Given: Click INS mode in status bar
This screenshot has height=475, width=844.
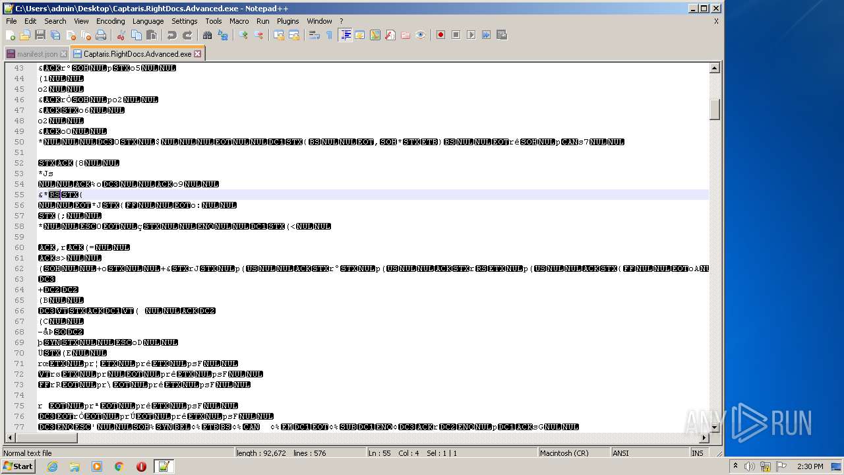Looking at the screenshot, I should click(698, 453).
